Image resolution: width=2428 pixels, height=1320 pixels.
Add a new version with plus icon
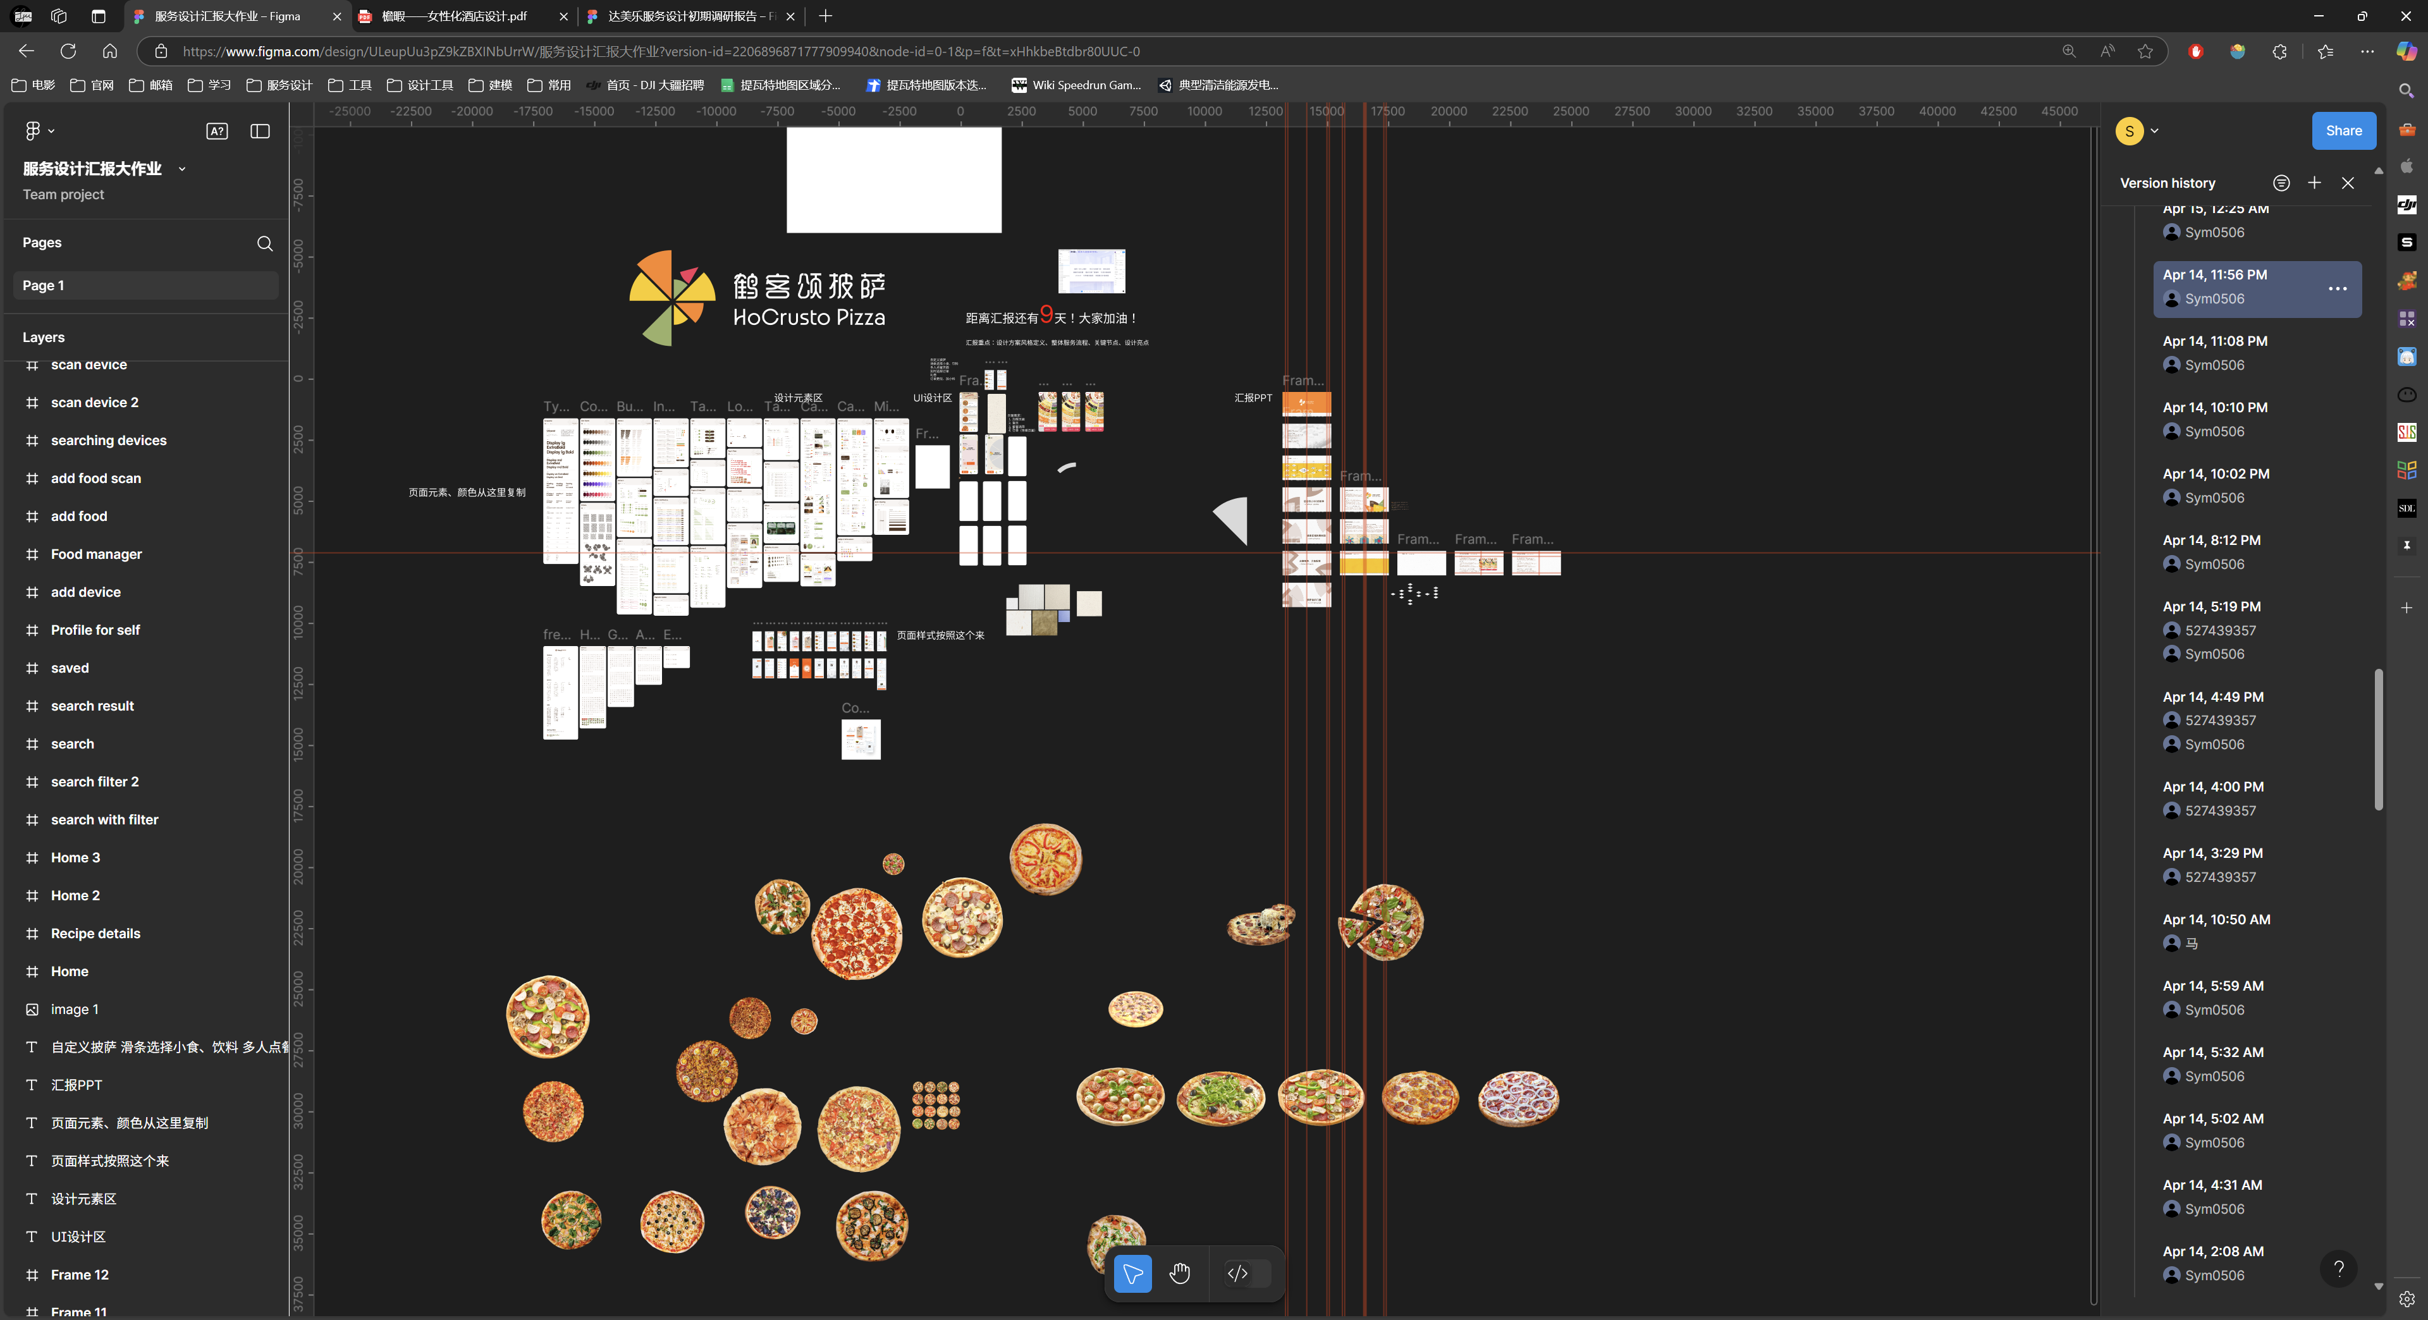tap(2314, 183)
